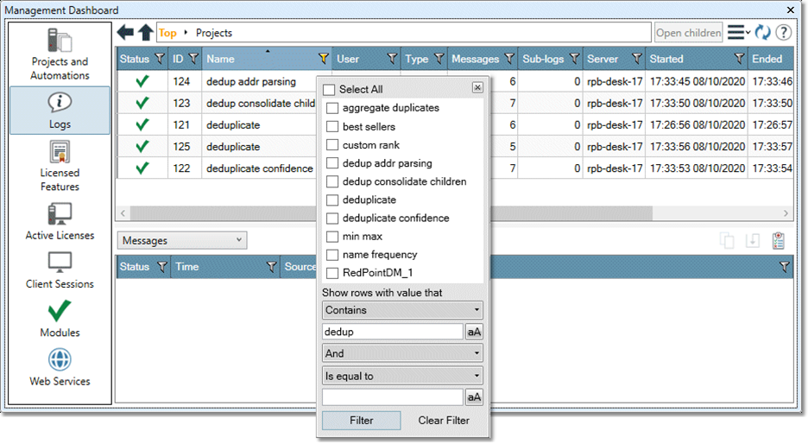
Task: Open Projects and Automations in sidebar
Action: click(60, 54)
